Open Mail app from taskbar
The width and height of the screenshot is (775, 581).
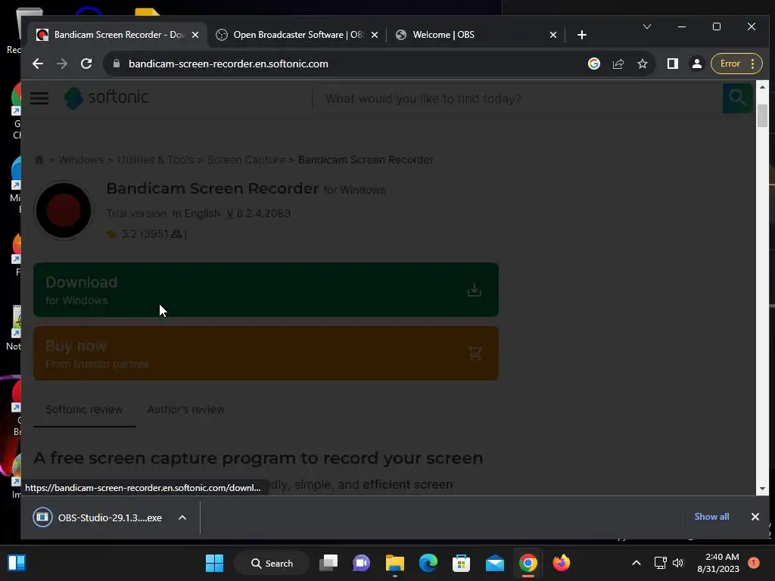[495, 563]
